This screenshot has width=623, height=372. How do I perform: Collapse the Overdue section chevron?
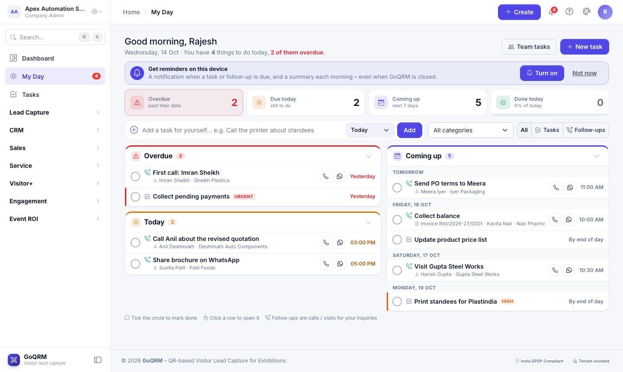click(369, 156)
